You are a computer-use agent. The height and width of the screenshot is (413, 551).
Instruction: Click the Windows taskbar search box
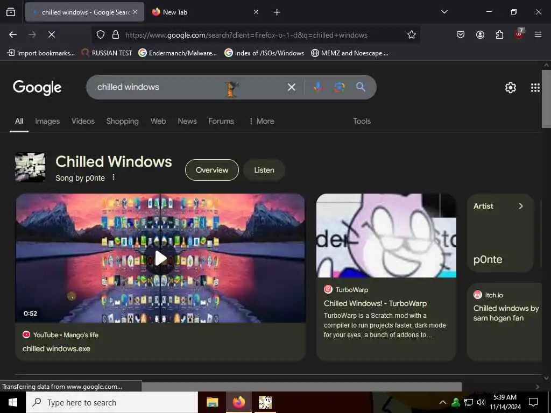[112, 402]
